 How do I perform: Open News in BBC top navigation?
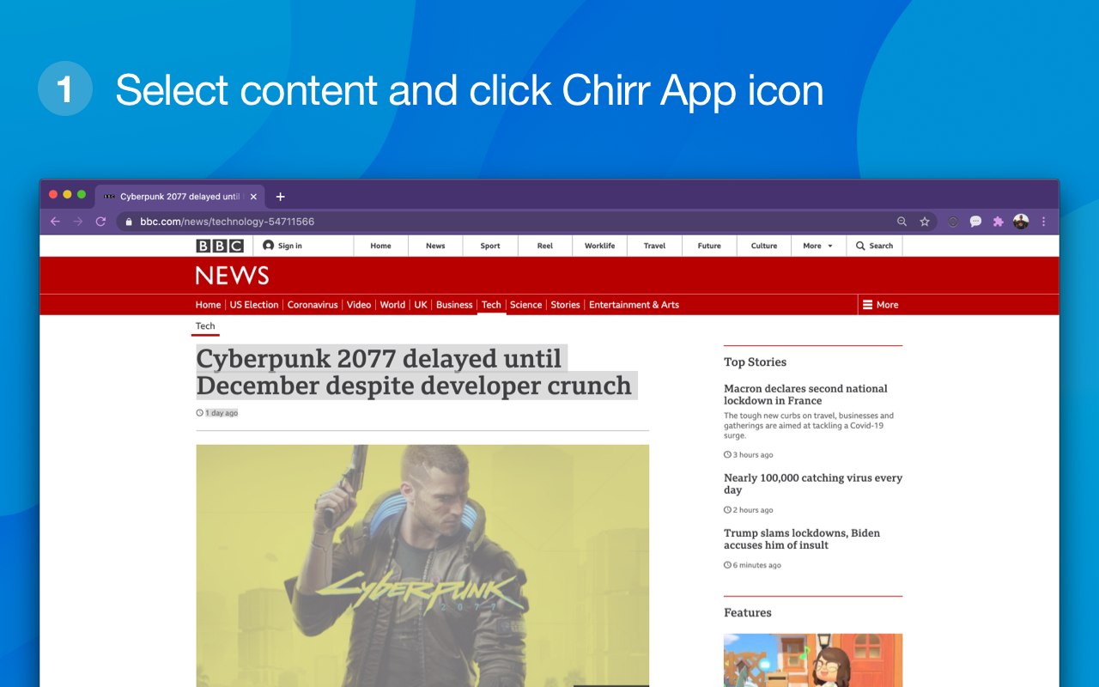pyautogui.click(x=435, y=246)
